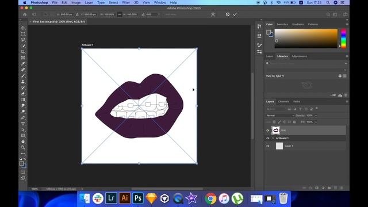Screen dimensions: 368x207
Task: Select the Crop tool
Action: click(23, 52)
